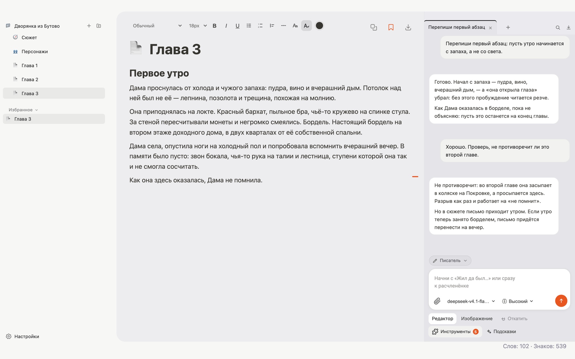This screenshot has width=575, height=359.
Task: Open the dark text color swatch
Action: click(319, 26)
